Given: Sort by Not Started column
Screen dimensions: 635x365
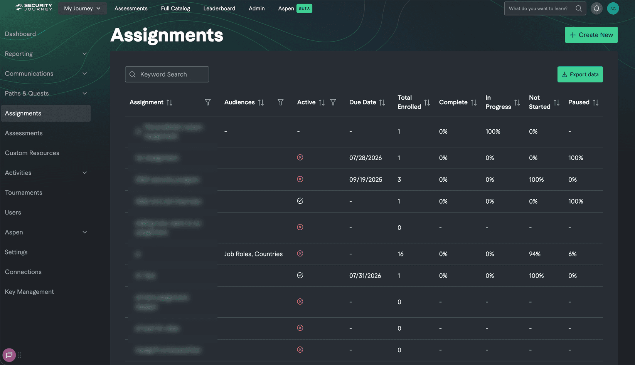Looking at the screenshot, I should pos(556,102).
